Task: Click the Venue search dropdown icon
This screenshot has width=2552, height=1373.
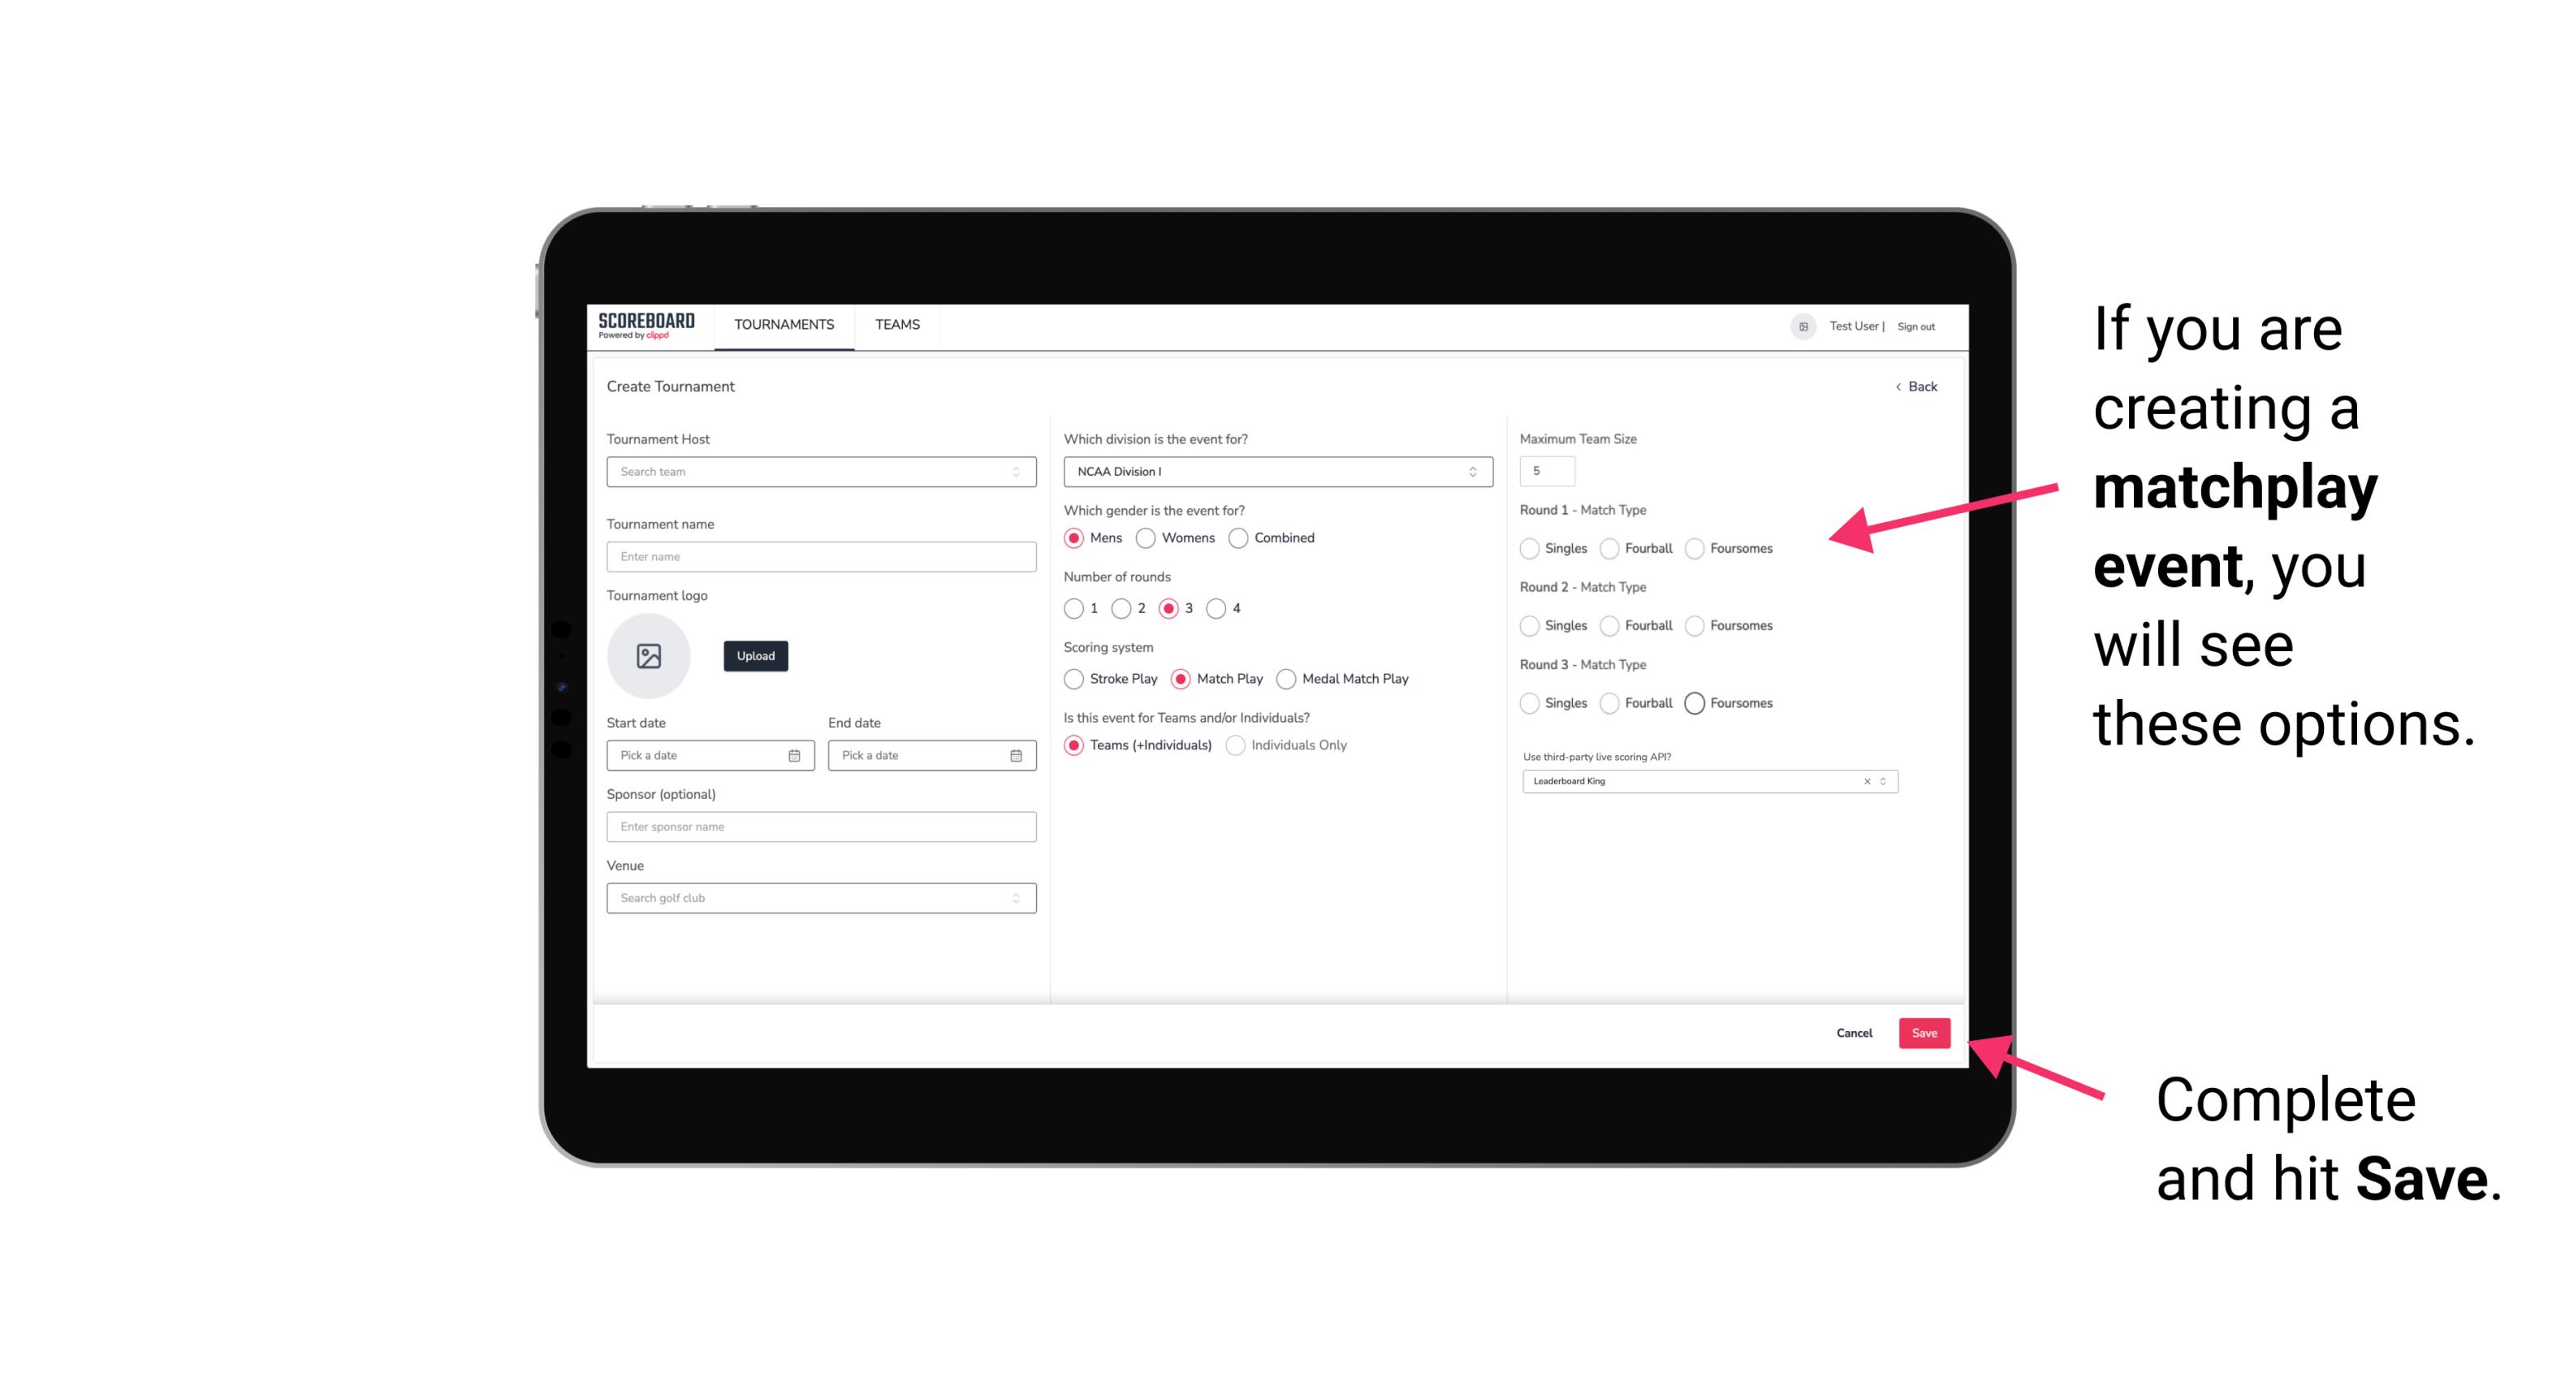Action: 1014,898
